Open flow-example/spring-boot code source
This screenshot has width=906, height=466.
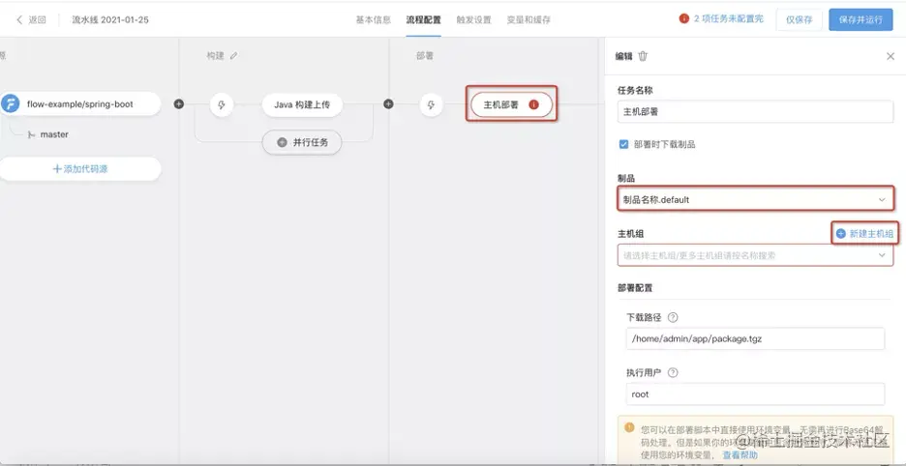pyautogui.click(x=79, y=104)
